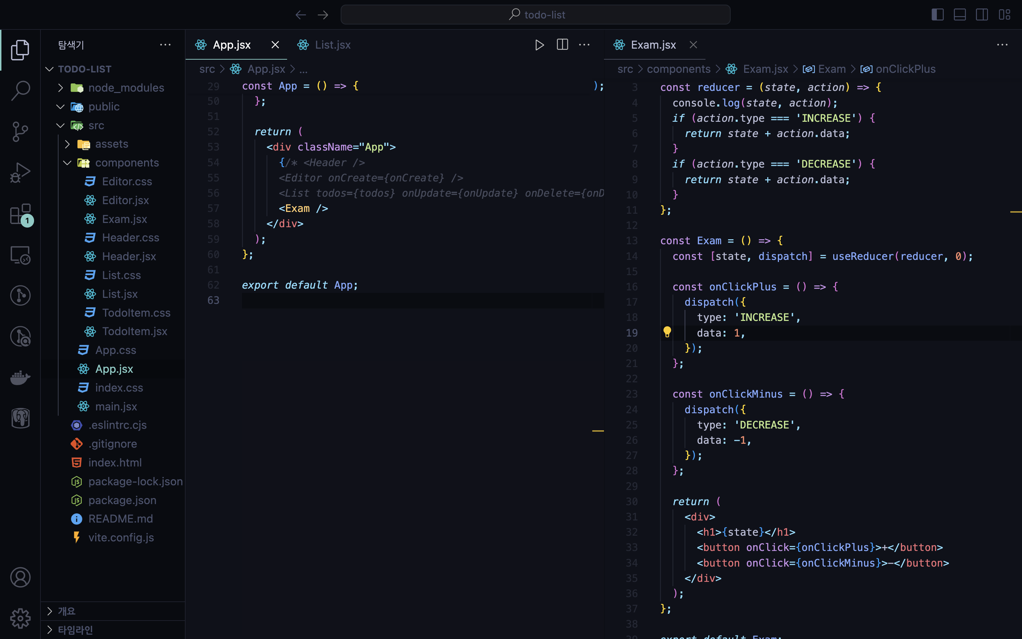Run the App.jsx file with play button
The height and width of the screenshot is (639, 1022).
(x=539, y=45)
